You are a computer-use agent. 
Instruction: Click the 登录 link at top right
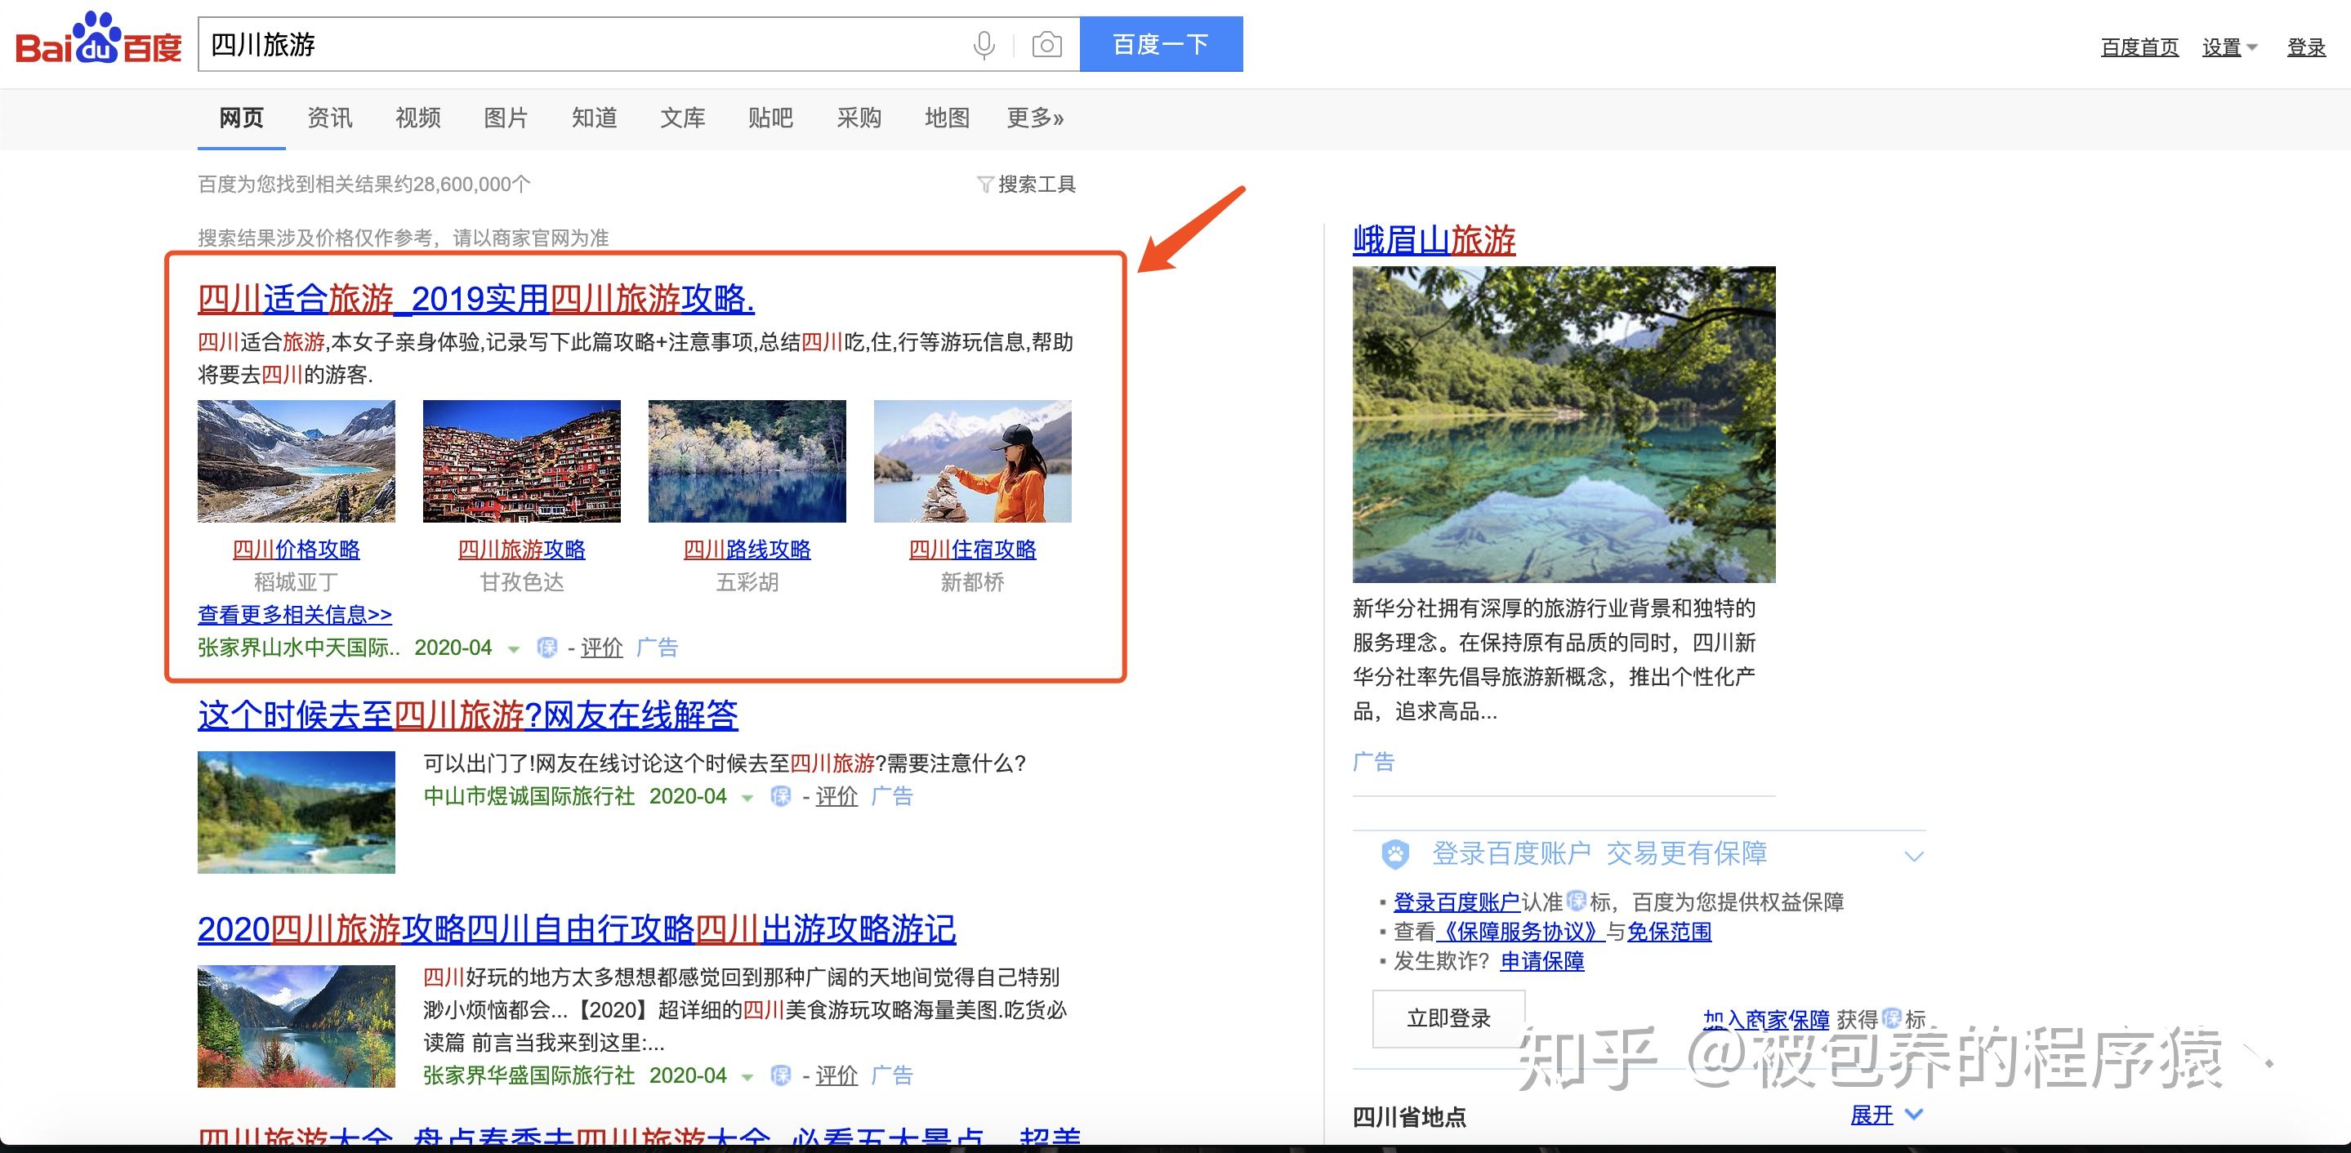click(x=2306, y=47)
